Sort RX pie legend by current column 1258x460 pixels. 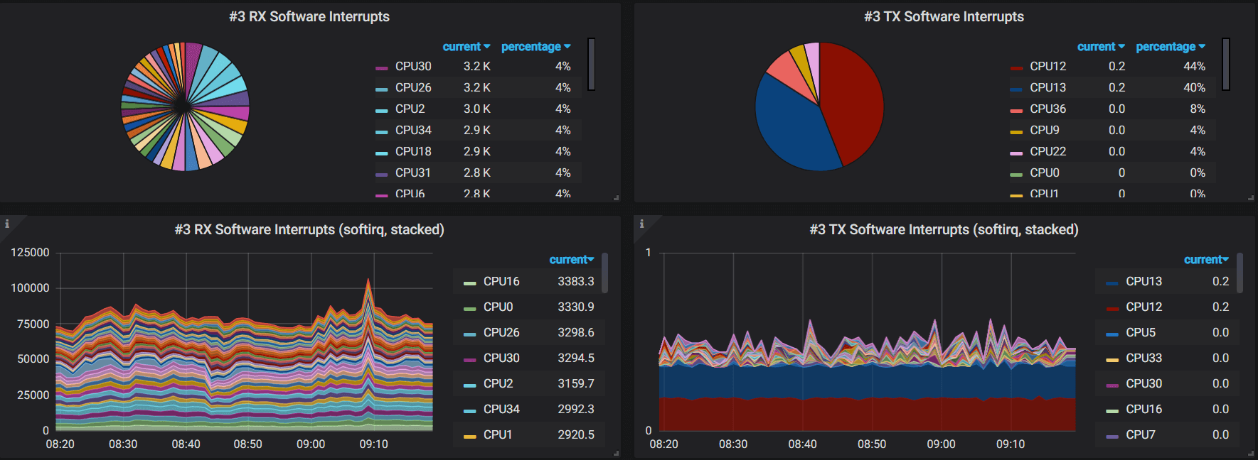(x=462, y=47)
